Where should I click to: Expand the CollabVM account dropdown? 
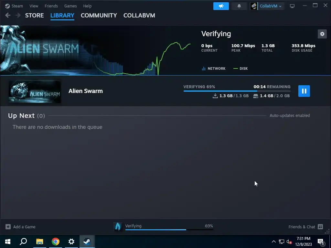(271, 6)
